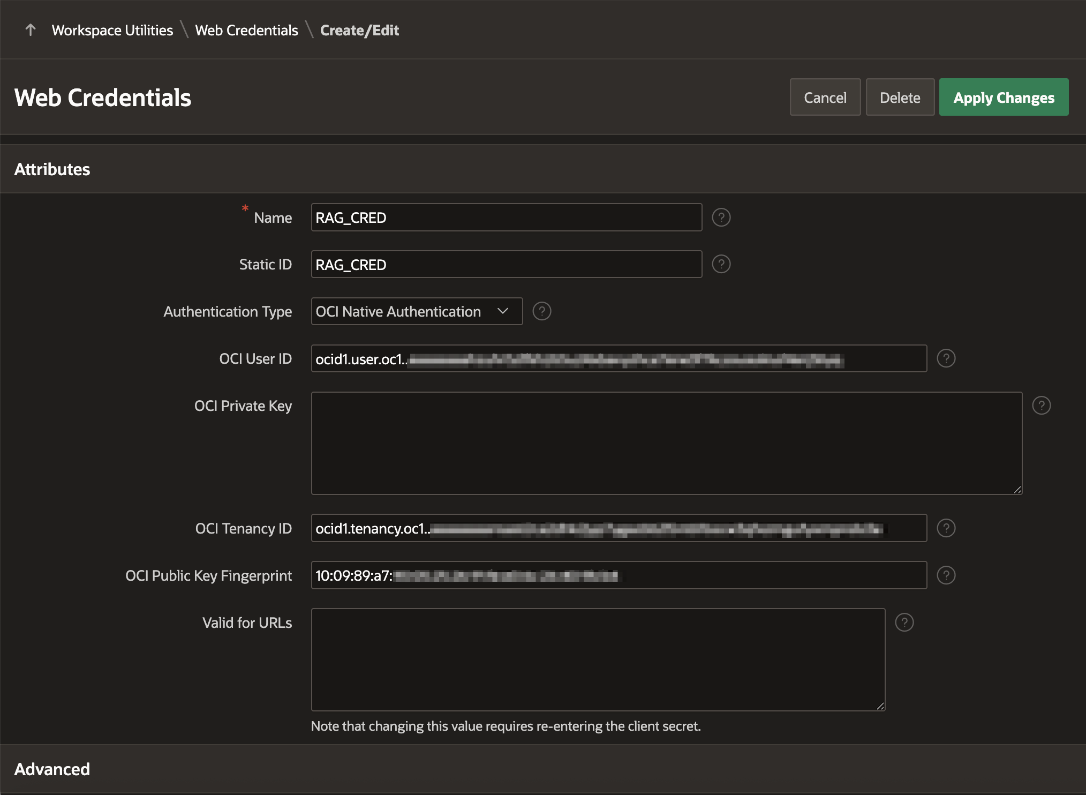
Task: Open the Authentication Type dropdown
Action: click(417, 311)
